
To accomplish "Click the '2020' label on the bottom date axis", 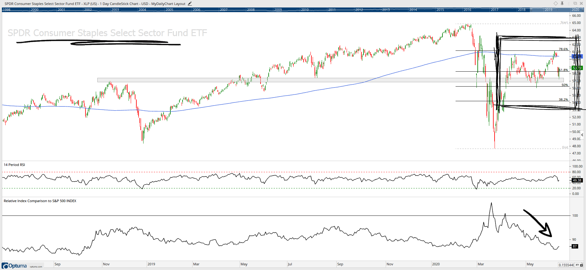I will click(436, 264).
